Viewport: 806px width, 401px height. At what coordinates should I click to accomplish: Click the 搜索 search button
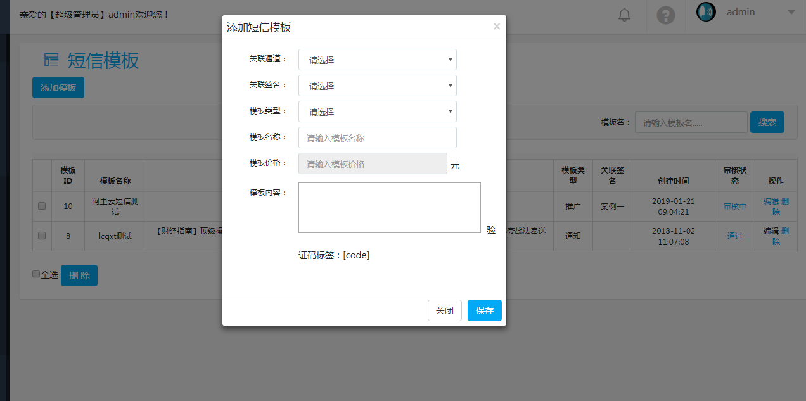(x=767, y=122)
